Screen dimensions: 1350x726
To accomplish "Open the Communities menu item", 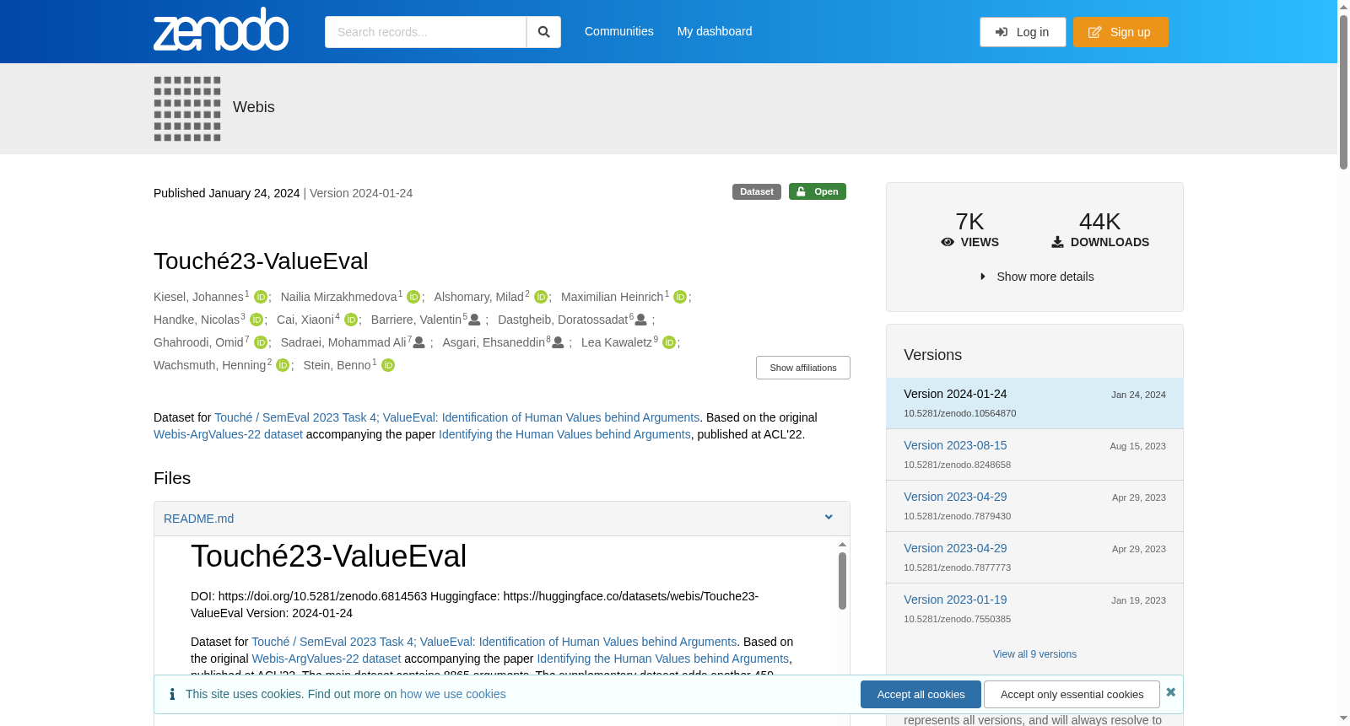I will coord(618,31).
